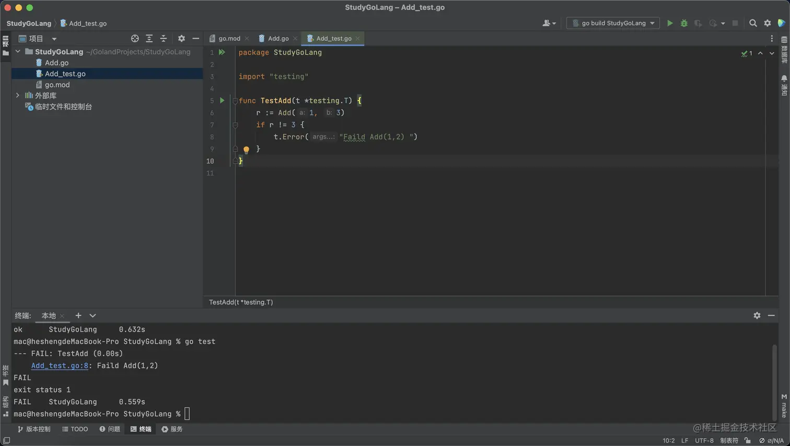Open editor tabs more options menu
The width and height of the screenshot is (790, 446).
click(x=772, y=39)
